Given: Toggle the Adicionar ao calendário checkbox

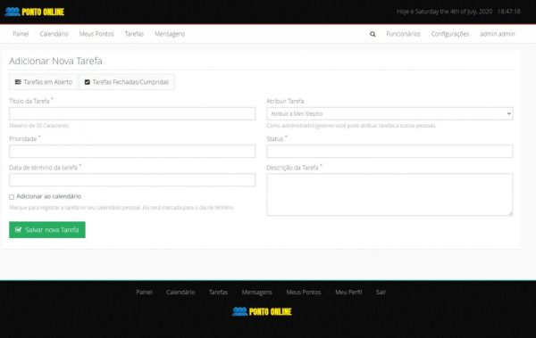Looking at the screenshot, I should click(12, 197).
